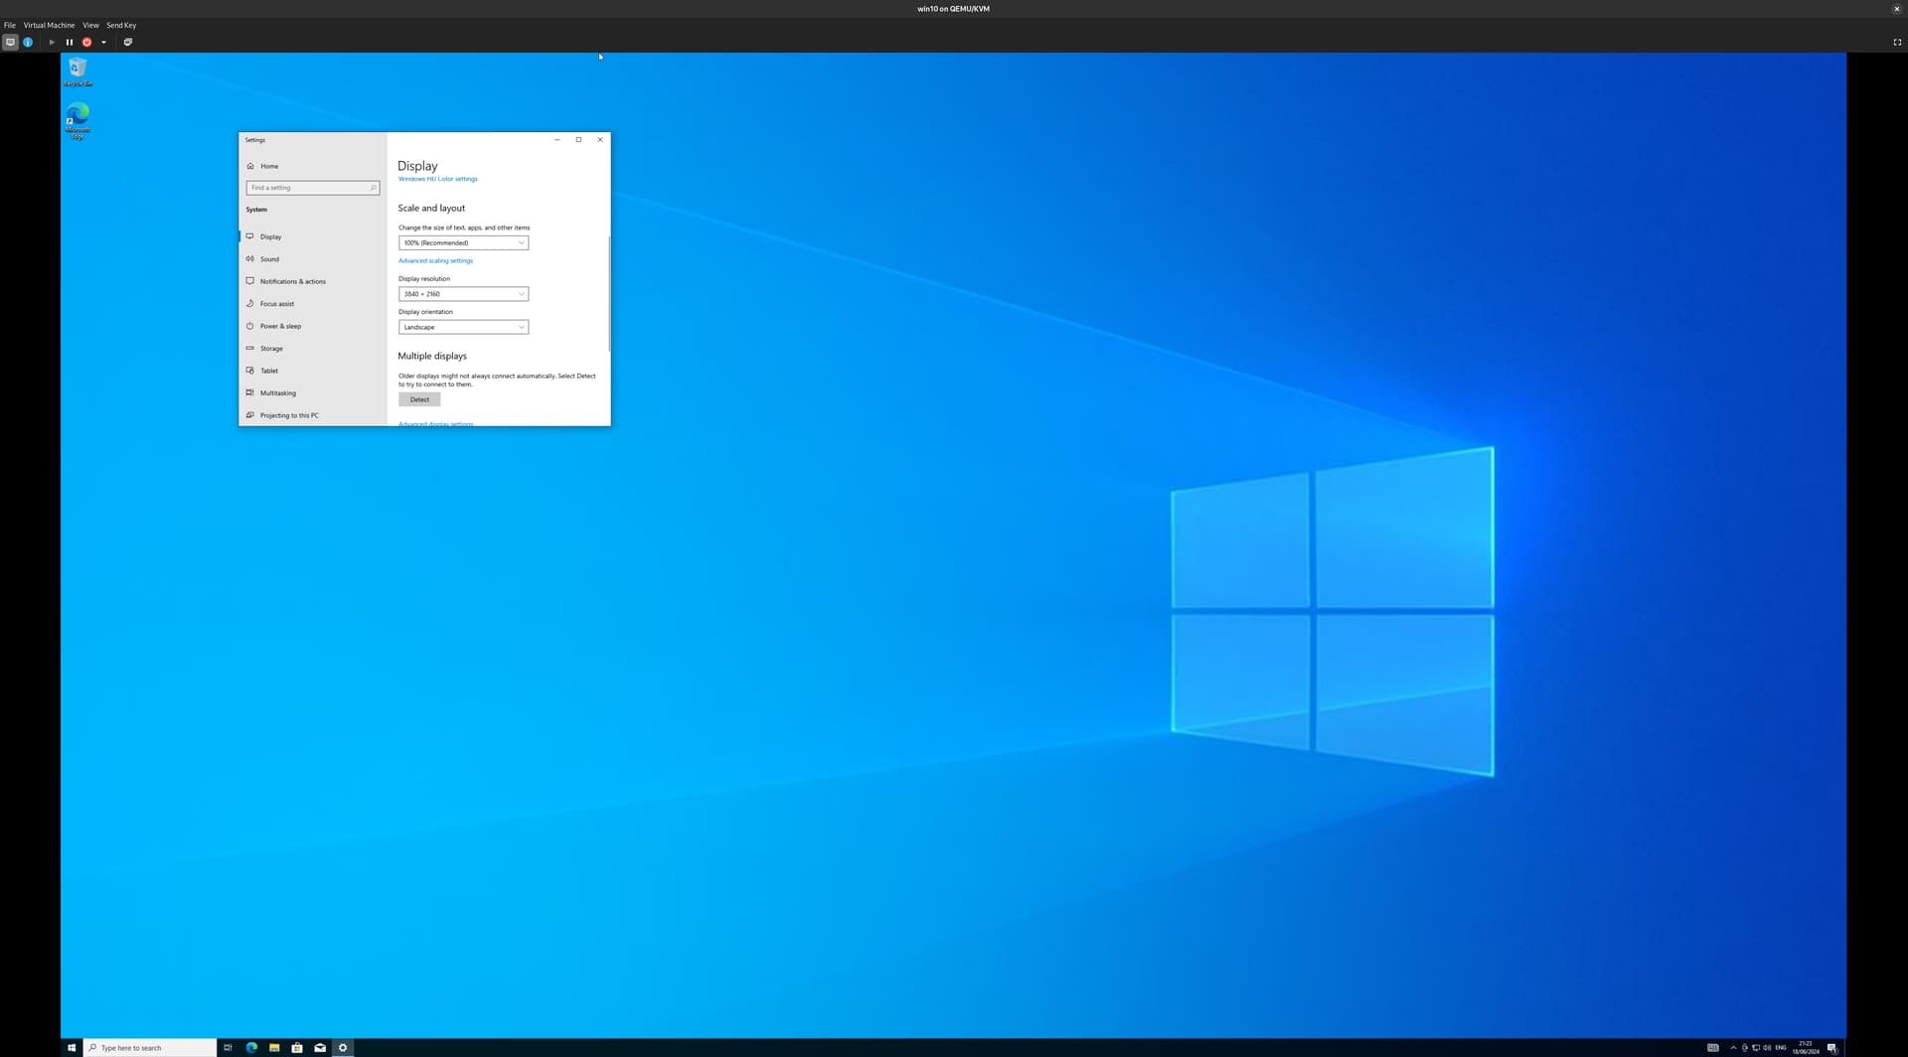Open the taskbar clock and date
1908x1057 pixels.
tap(1806, 1047)
